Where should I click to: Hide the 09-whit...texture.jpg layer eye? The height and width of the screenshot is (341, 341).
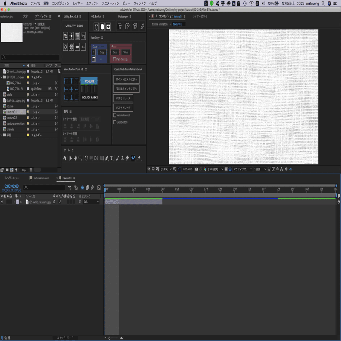click(2, 202)
